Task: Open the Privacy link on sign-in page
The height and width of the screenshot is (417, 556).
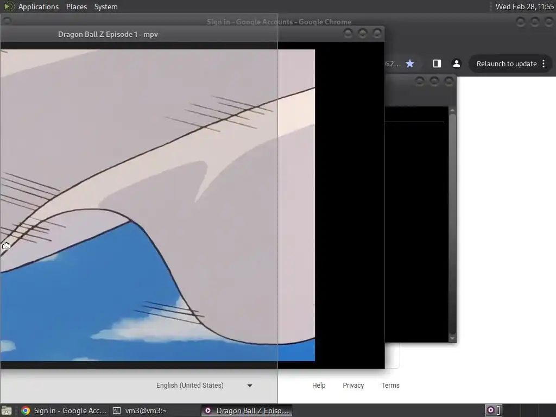Action: [x=353, y=386]
